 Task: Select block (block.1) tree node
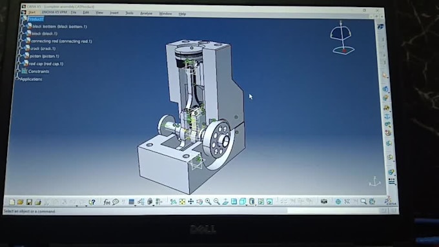coord(45,34)
